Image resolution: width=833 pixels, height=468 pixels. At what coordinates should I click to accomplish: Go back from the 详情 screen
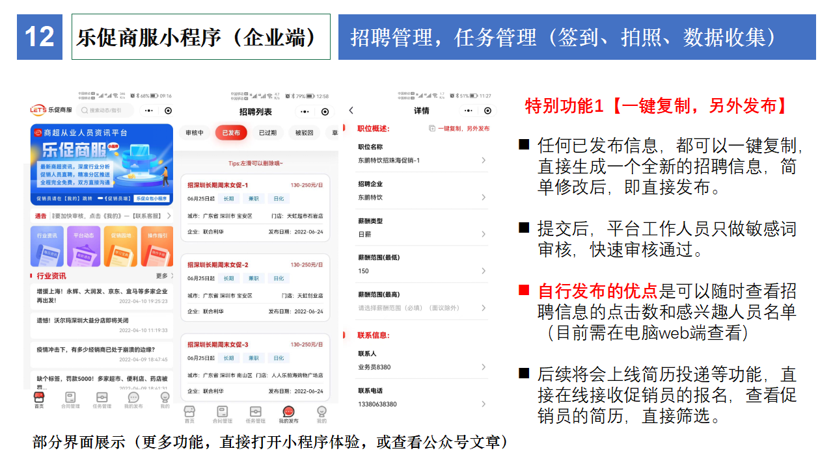click(351, 110)
